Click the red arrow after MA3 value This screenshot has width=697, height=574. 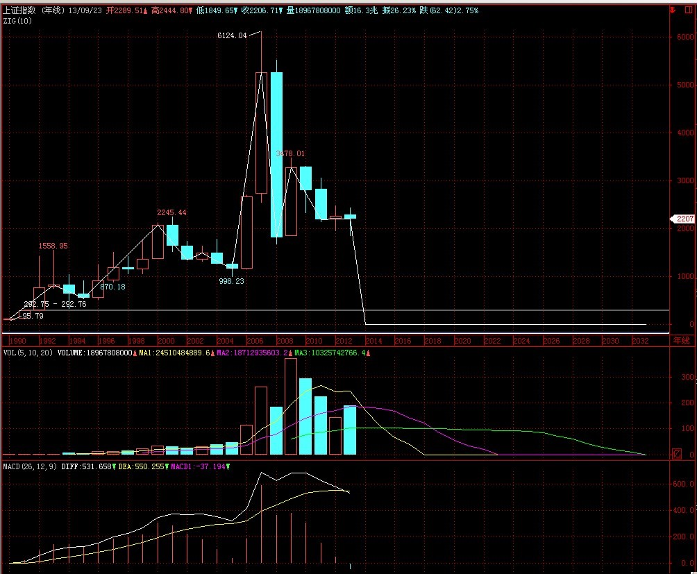(x=368, y=353)
